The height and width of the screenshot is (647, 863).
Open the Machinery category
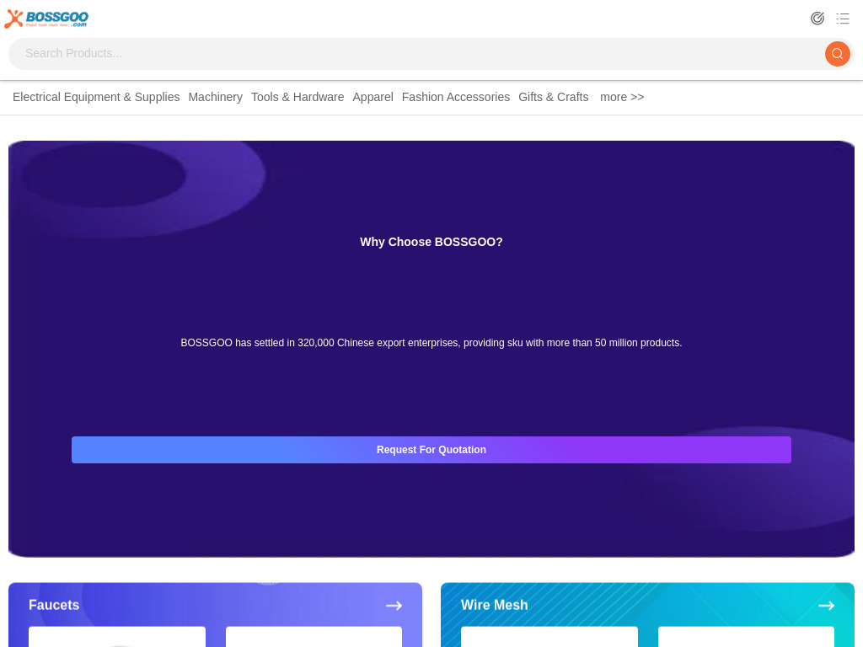click(x=215, y=97)
